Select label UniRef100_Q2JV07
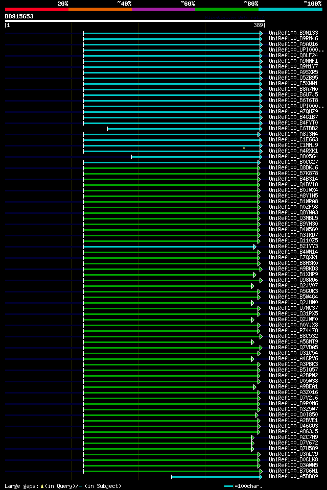Viewport: 327px width, 490px height. coord(293,286)
